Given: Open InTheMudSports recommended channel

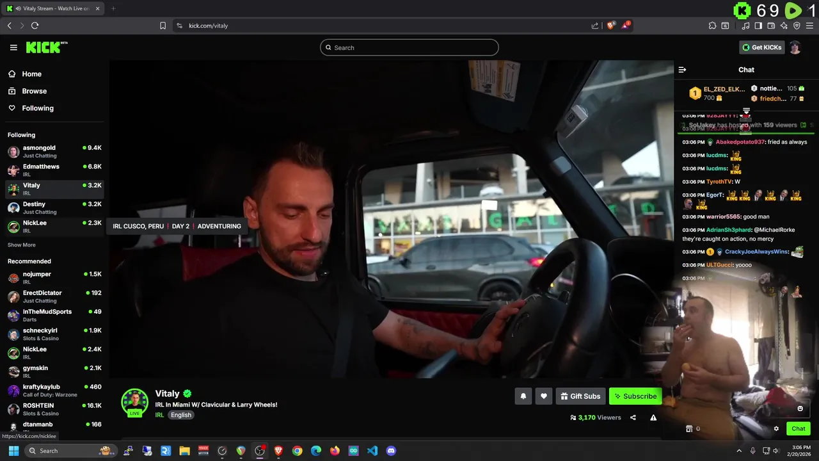Looking at the screenshot, I should click(x=54, y=315).
